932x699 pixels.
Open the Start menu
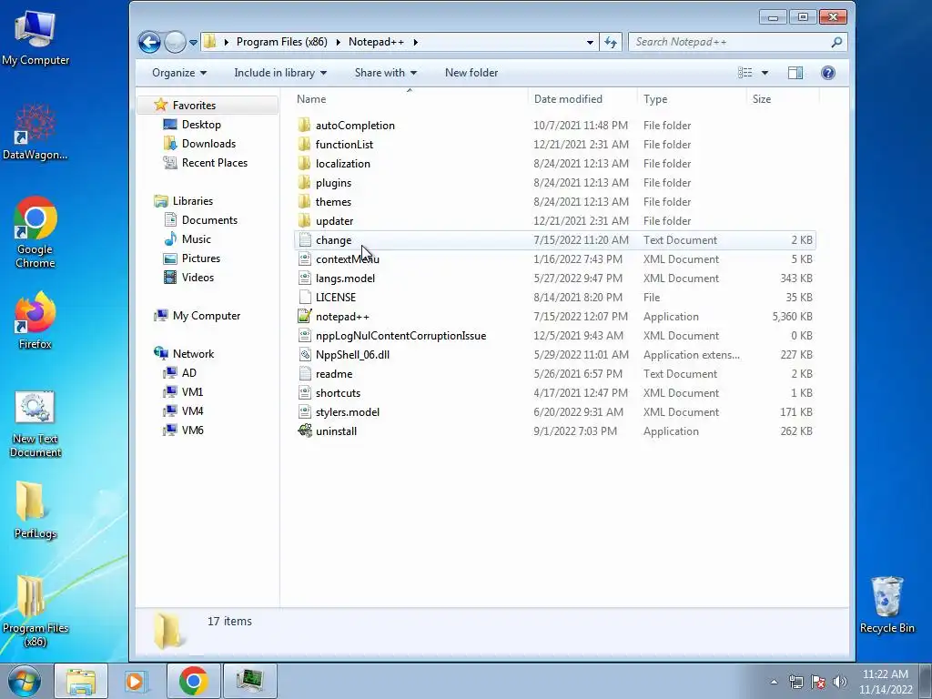click(x=25, y=681)
